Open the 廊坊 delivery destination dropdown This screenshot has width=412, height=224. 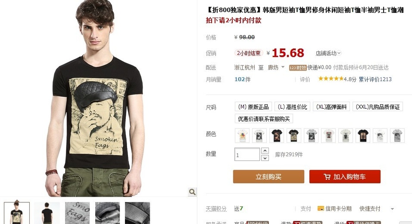(x=276, y=67)
